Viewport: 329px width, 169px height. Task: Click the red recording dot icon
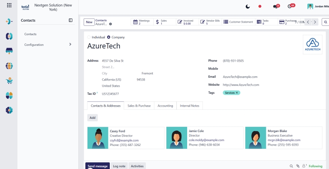(260, 6)
